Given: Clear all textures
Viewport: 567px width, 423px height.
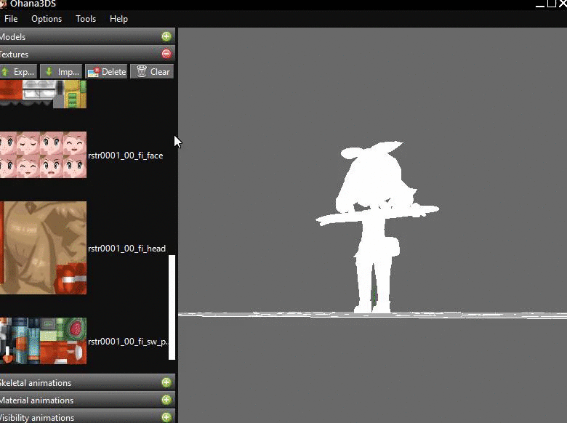Looking at the screenshot, I should 152,71.
